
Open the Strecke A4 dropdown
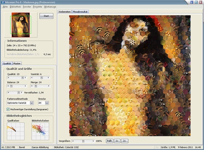point(47,103)
